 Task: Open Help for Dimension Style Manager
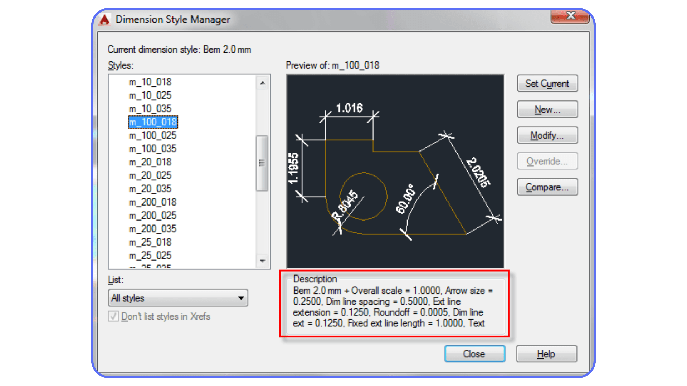pyautogui.click(x=546, y=354)
